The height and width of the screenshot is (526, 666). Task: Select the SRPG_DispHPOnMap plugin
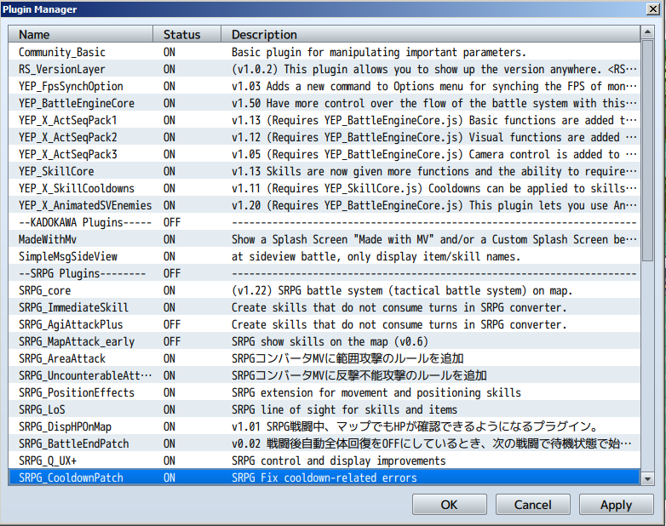point(324,426)
